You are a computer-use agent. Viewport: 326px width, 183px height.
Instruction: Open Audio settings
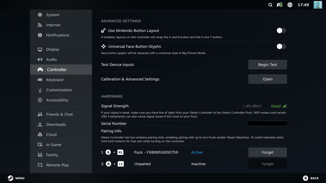pyautogui.click(x=61, y=59)
